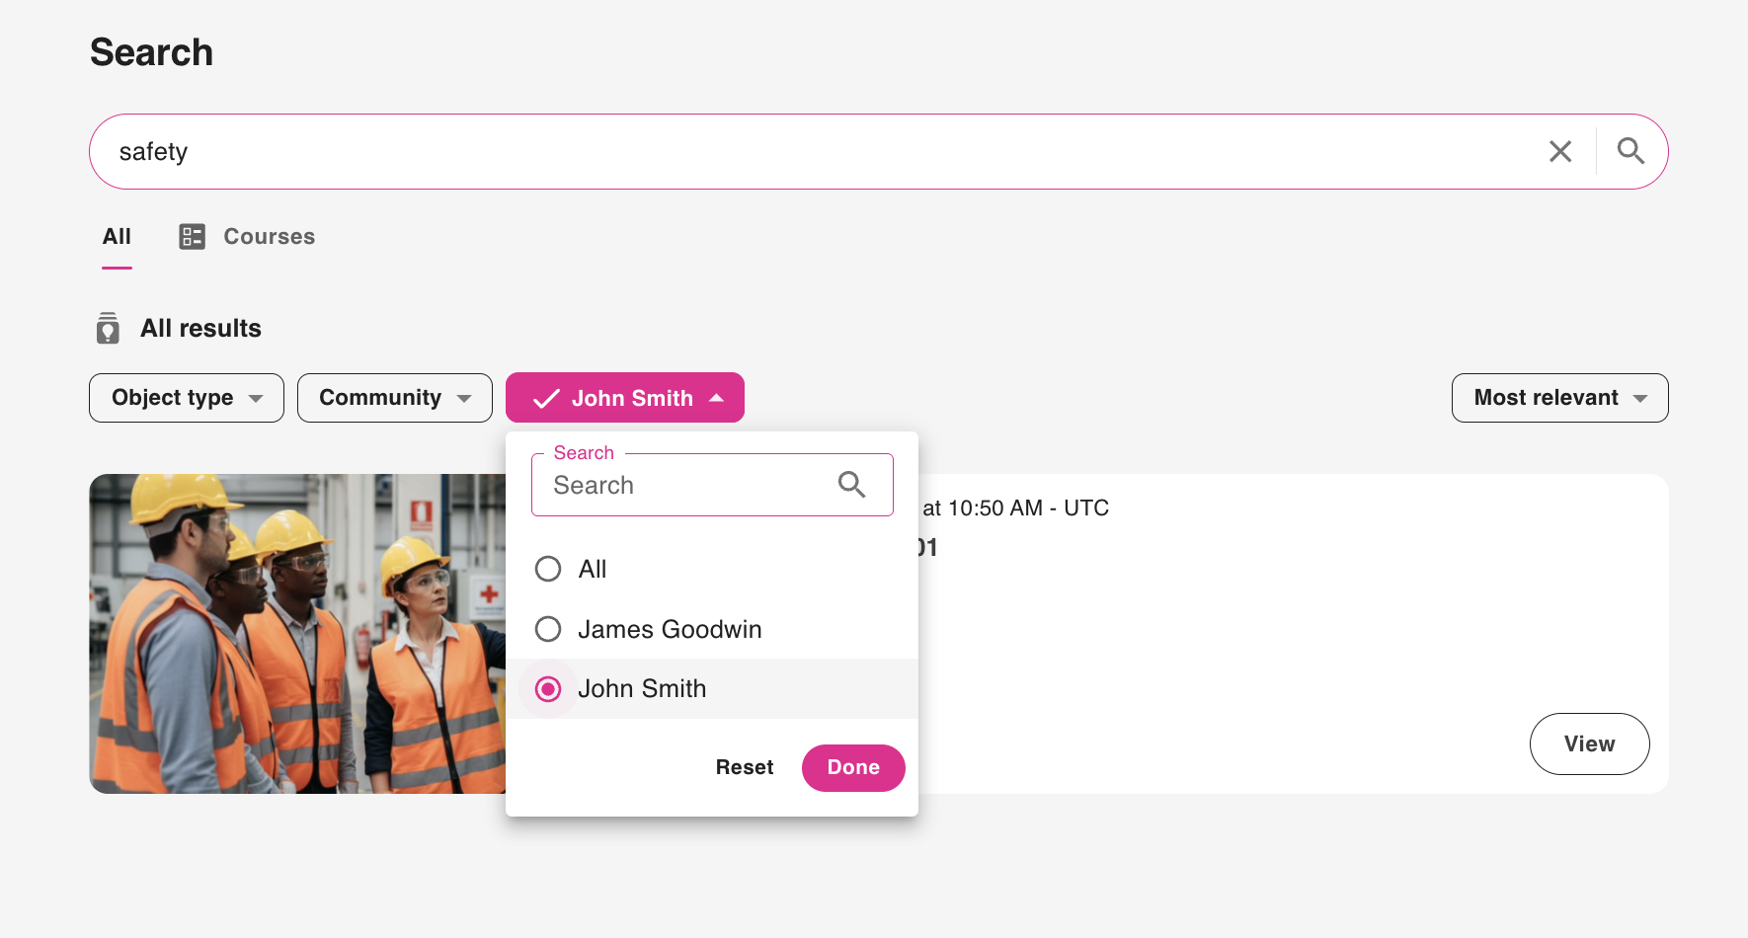This screenshot has height=938, width=1748.
Task: Click the View button on result card
Action: click(1589, 743)
